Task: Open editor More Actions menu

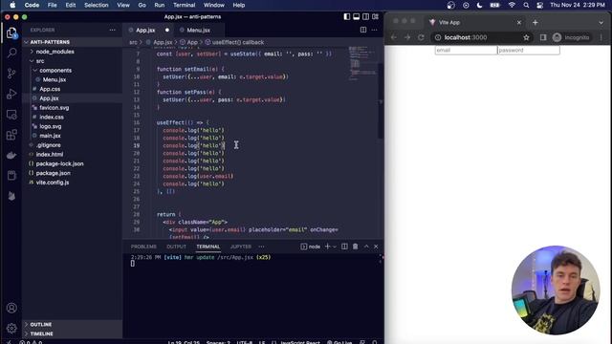Action: 374,30
